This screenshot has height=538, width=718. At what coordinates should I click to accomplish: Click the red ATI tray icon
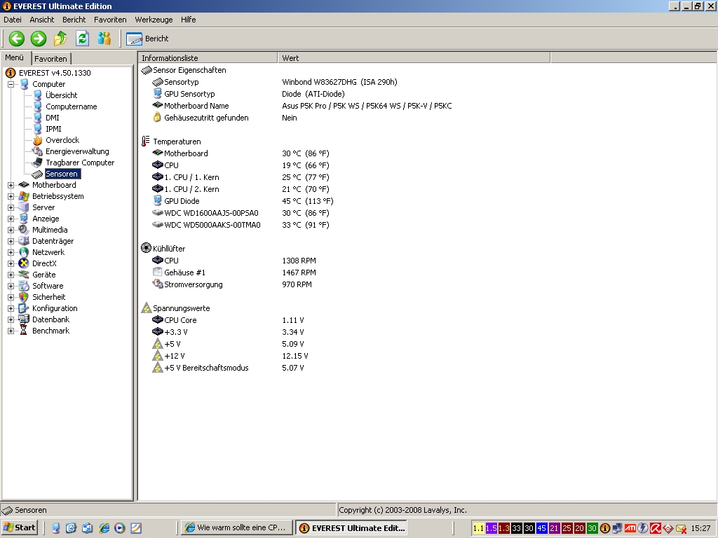click(x=630, y=528)
